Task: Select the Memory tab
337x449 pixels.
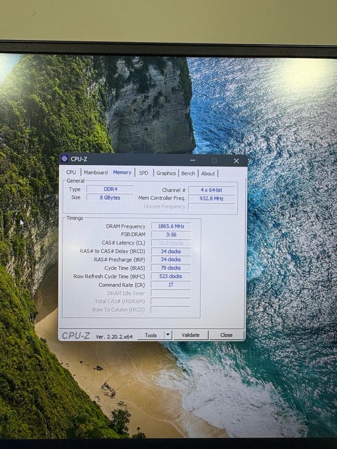Action: [x=122, y=172]
